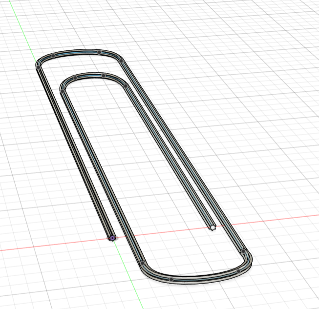Click the white endpoint of the inner wire
Image resolution: width=319 pixels, height=309 pixels.
pyautogui.click(x=212, y=227)
